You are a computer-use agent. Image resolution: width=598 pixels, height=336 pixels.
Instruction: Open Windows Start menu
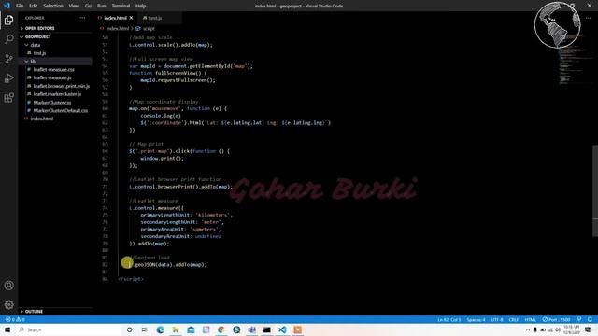click(7, 329)
